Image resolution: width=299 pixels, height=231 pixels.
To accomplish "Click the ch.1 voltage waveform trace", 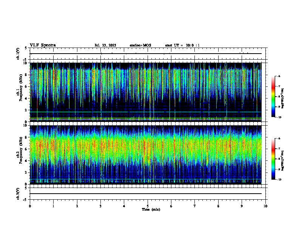I will pyautogui.click(x=146, y=54).
